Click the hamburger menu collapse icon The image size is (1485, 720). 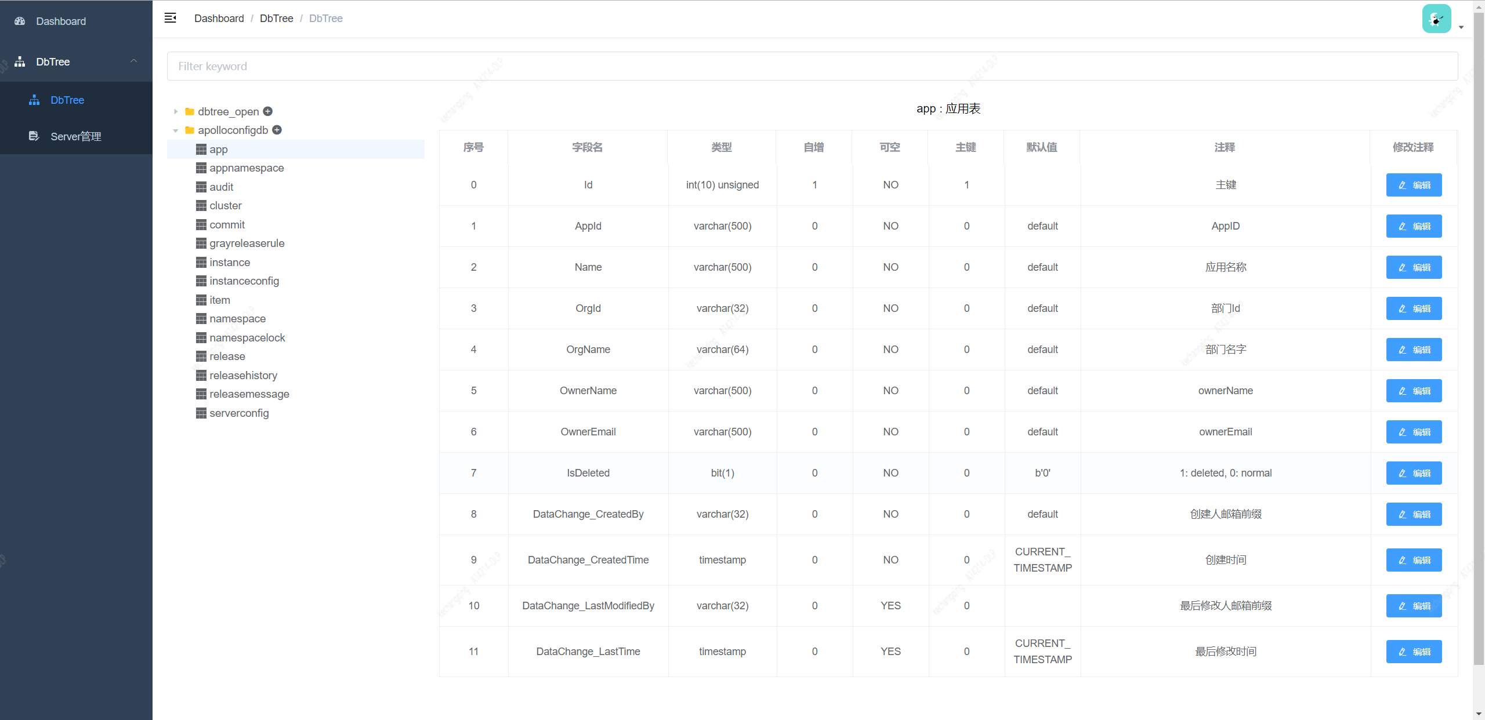tap(170, 18)
